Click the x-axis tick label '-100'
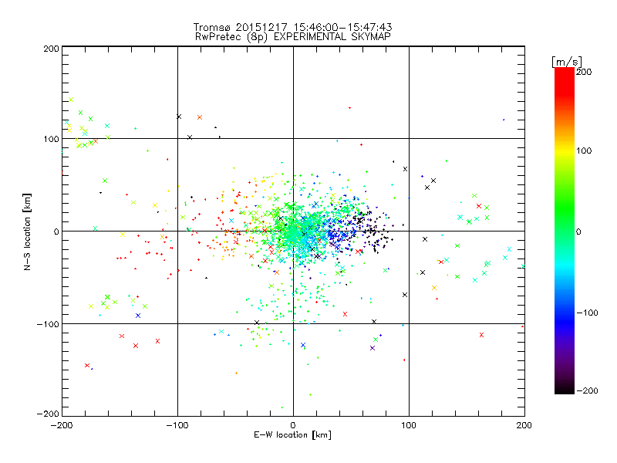Screen dimensions: 617x463 pyautogui.click(x=177, y=425)
